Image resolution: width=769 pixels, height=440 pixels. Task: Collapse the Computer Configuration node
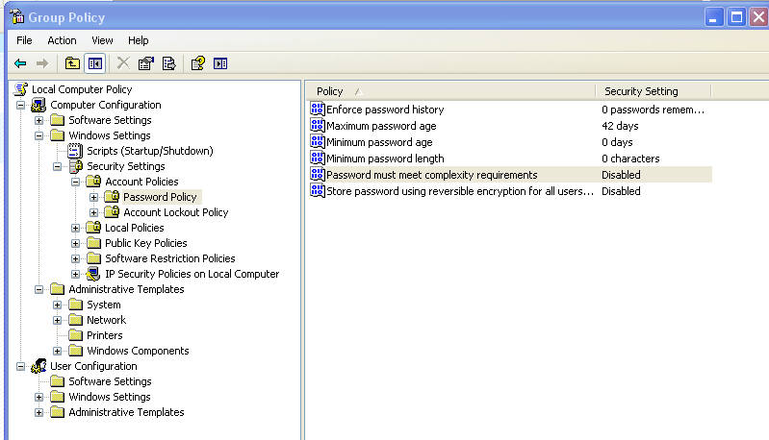coord(20,105)
